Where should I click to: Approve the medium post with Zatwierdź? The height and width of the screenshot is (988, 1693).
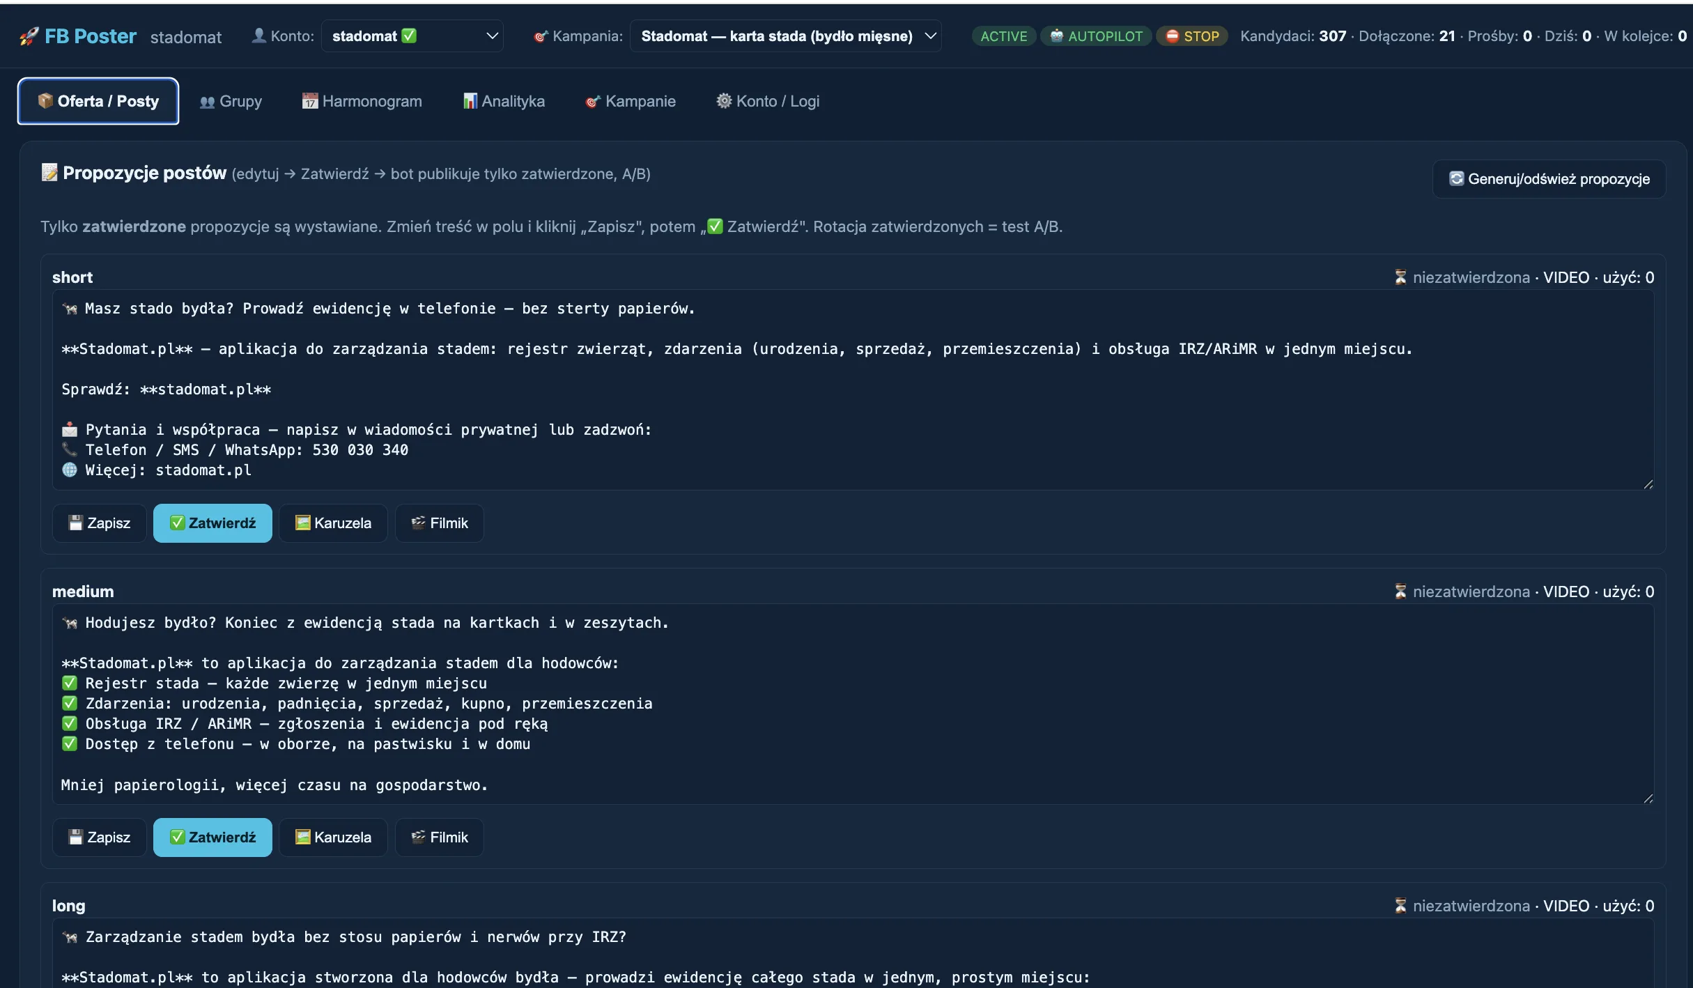pos(212,838)
